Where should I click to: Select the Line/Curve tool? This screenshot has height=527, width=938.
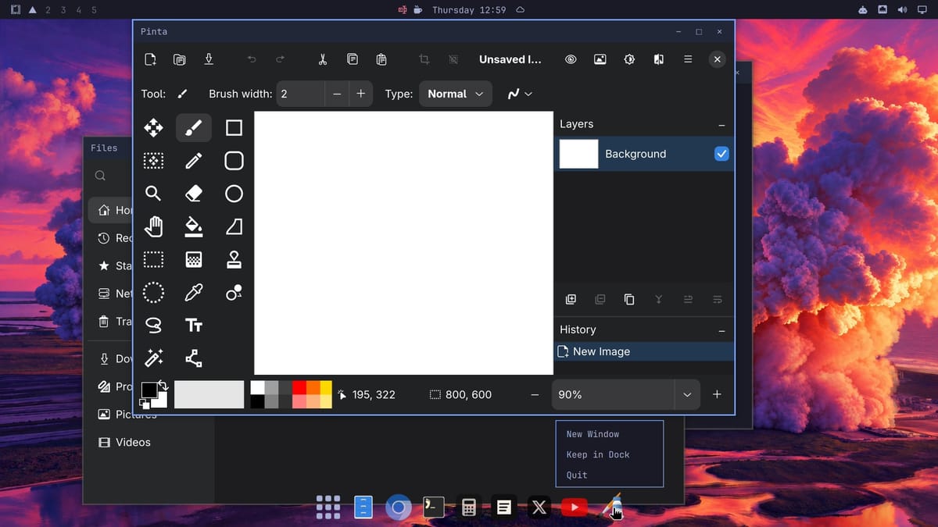pos(194,358)
